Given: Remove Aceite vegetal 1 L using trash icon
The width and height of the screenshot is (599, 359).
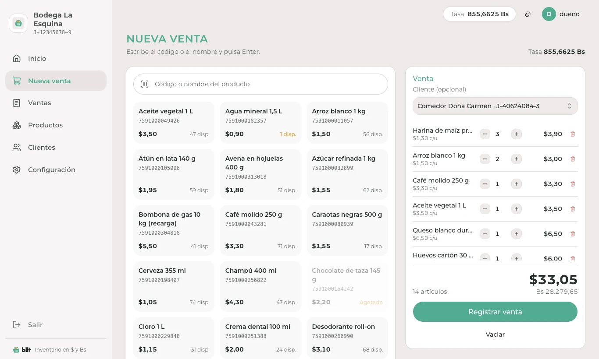Looking at the screenshot, I should pyautogui.click(x=572, y=209).
